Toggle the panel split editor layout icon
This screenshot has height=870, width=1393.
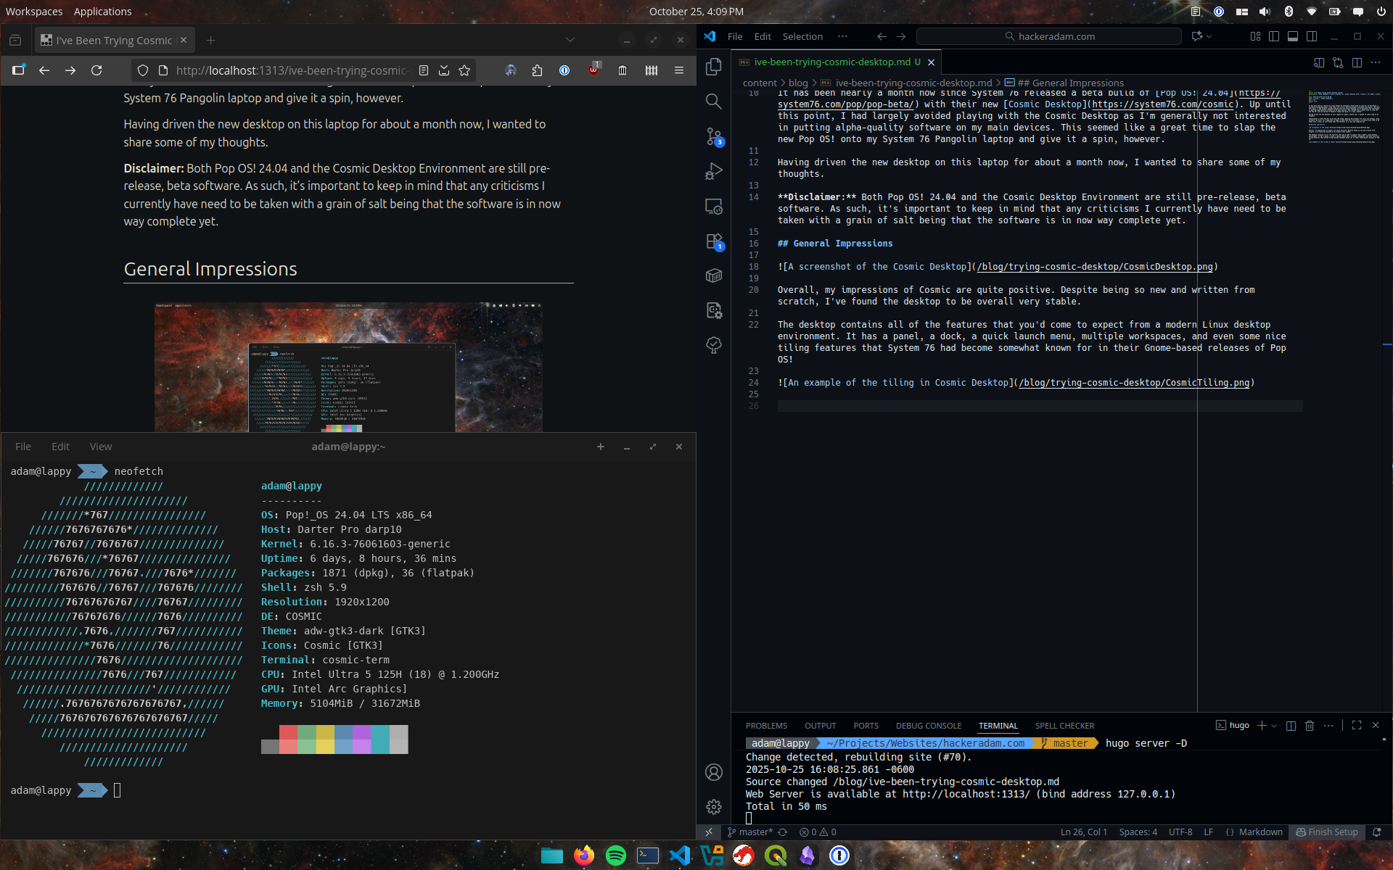pos(1290,726)
